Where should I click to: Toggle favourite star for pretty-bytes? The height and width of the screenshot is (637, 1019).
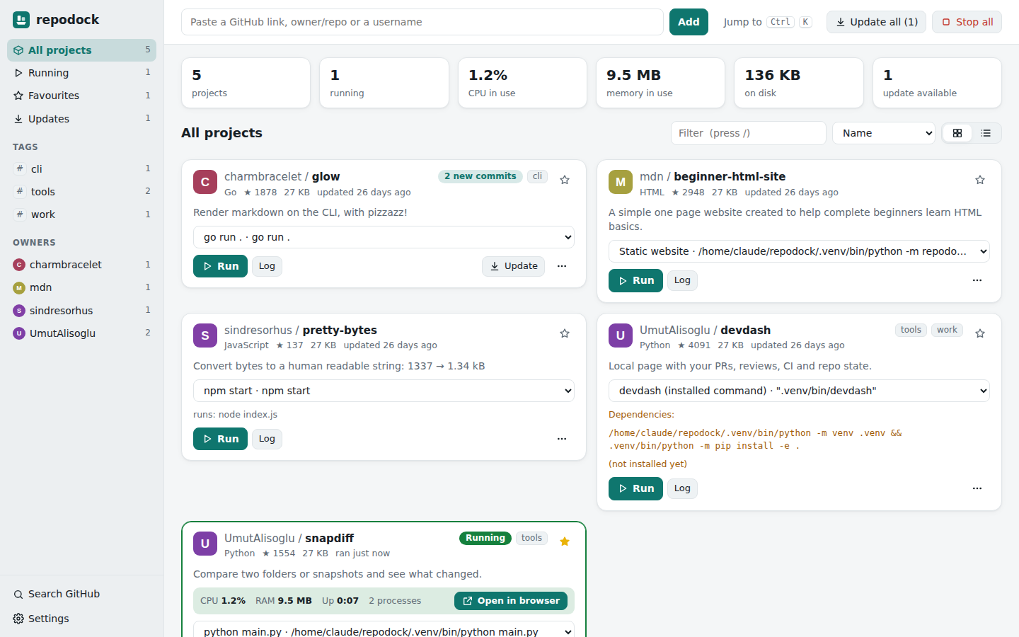coord(565,333)
